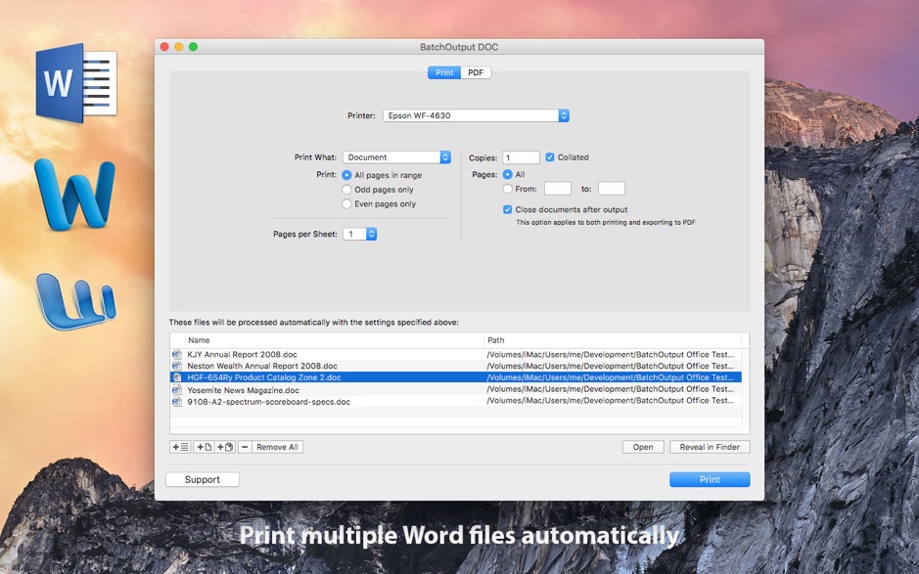Click the path cell of KJY Annual Report

[610, 354]
